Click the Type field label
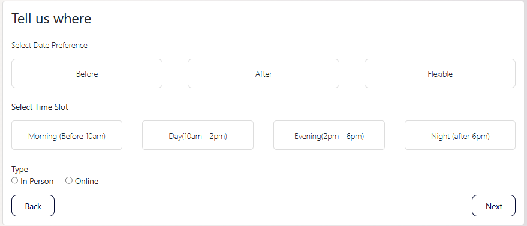The height and width of the screenshot is (226, 527). point(20,169)
